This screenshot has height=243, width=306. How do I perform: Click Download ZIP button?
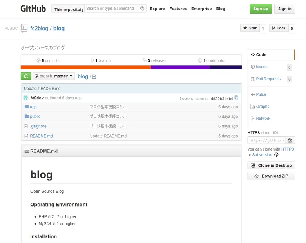271,176
